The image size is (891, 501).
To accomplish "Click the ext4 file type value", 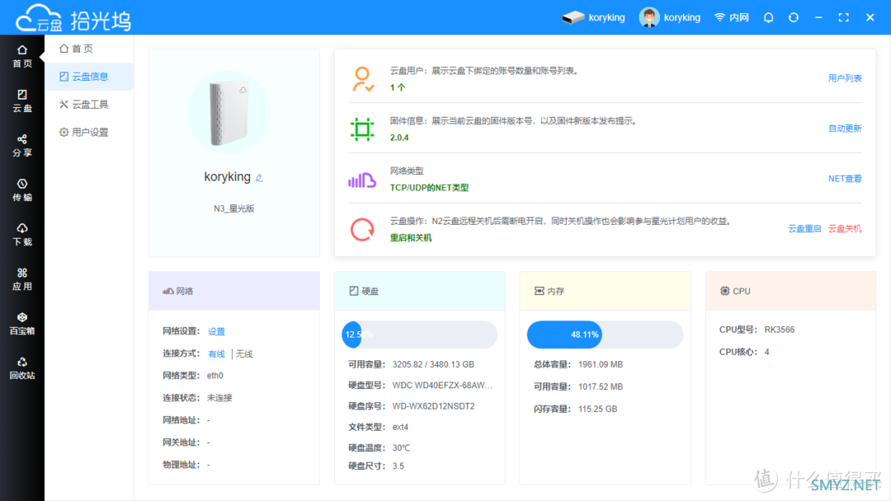I will [400, 427].
